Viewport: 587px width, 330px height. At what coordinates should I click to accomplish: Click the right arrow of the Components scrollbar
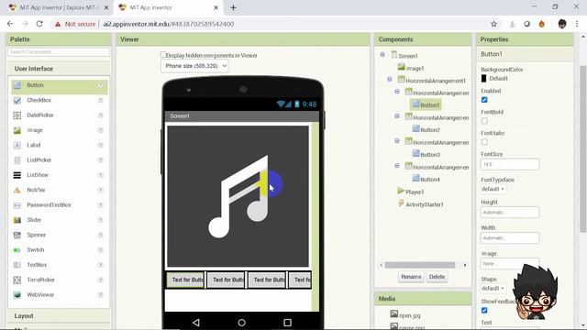click(465, 265)
